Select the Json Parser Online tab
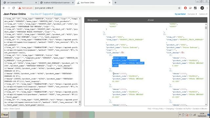 tap(94, 3)
